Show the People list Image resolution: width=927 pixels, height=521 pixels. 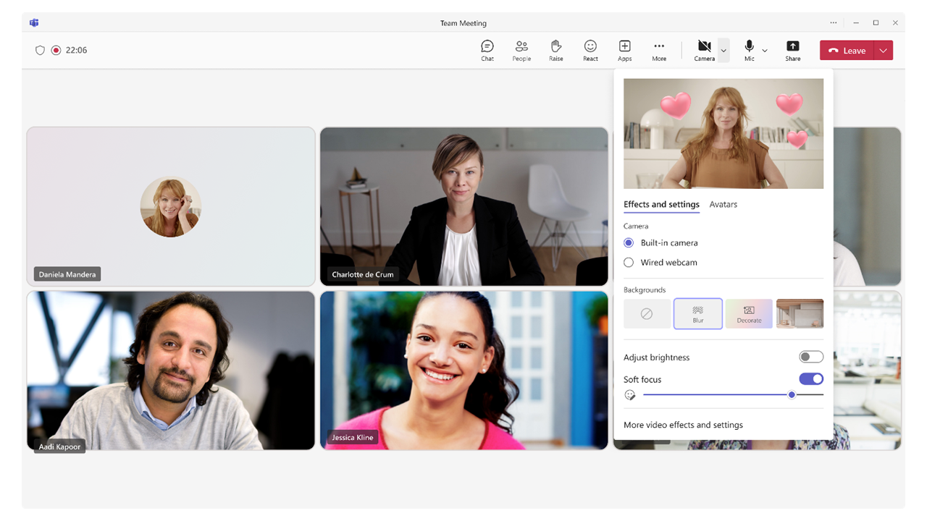[521, 50]
